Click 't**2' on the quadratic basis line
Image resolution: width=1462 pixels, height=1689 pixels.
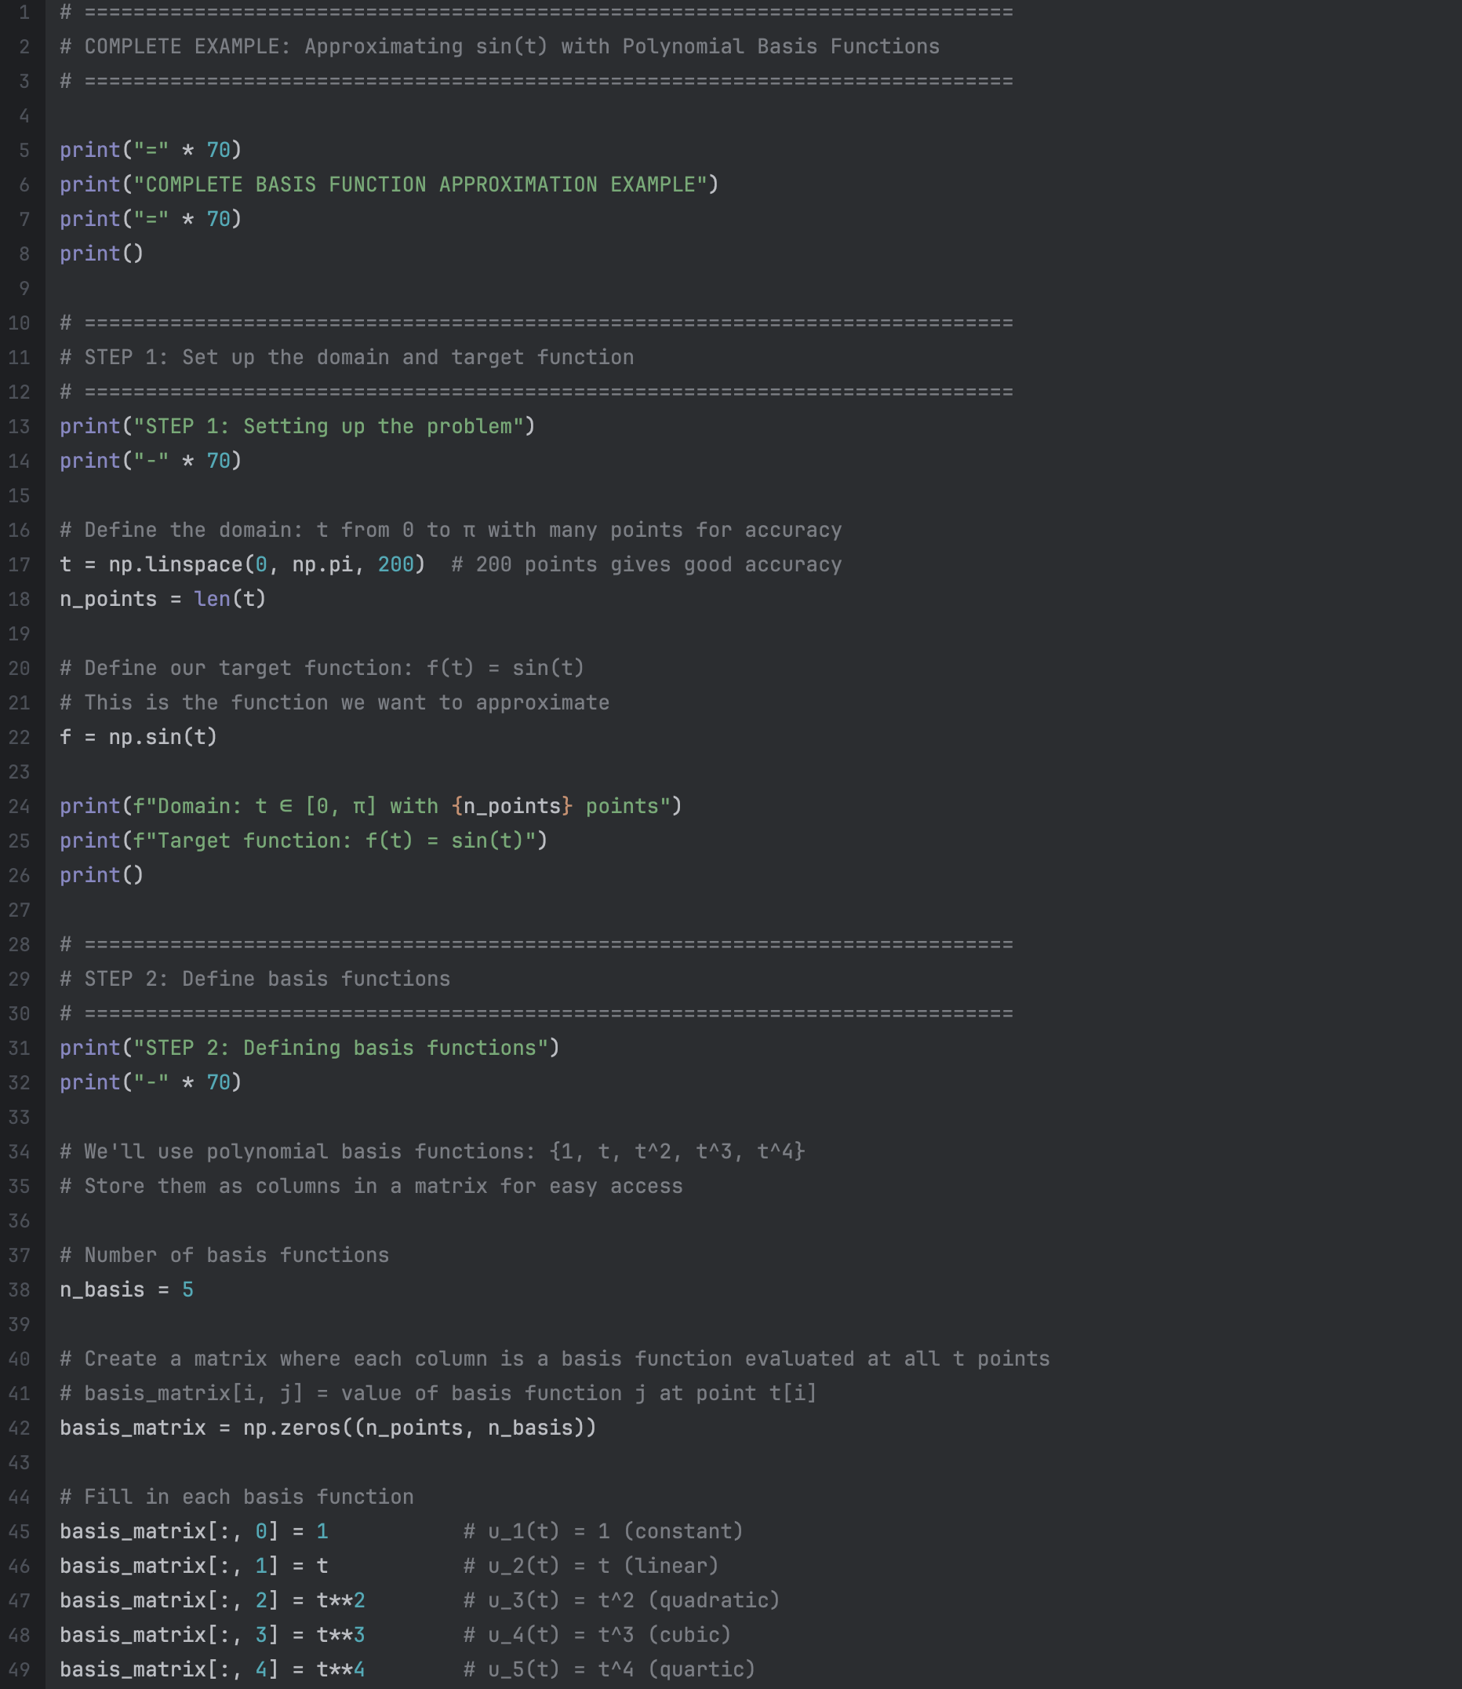pyautogui.click(x=340, y=1601)
